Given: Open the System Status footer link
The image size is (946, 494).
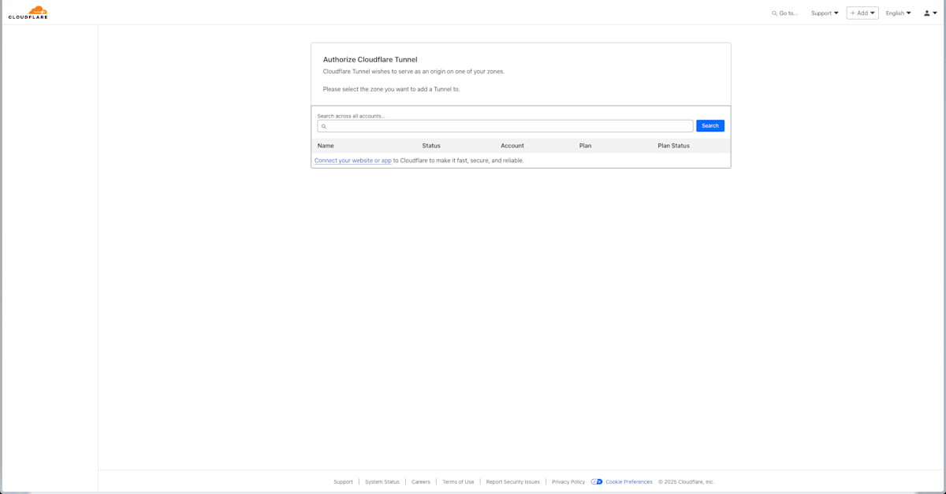Looking at the screenshot, I should 382,482.
